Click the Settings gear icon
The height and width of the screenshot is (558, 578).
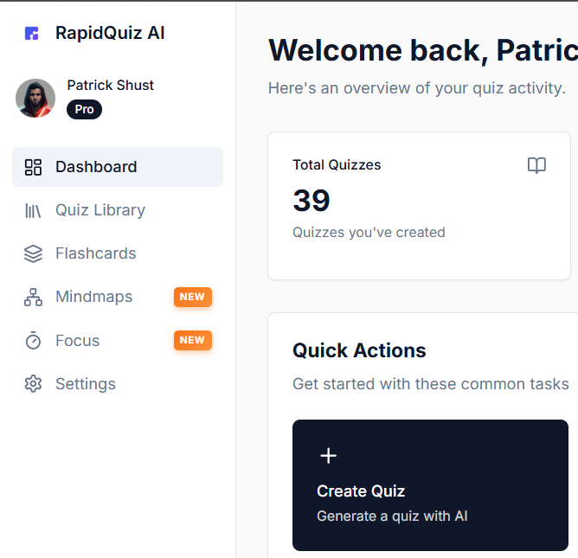pos(33,384)
